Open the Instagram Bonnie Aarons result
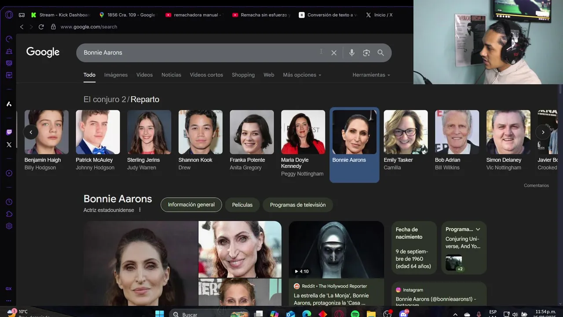This screenshot has width=563, height=317. 439,295
